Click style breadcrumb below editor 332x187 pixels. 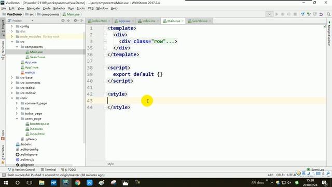(110, 164)
